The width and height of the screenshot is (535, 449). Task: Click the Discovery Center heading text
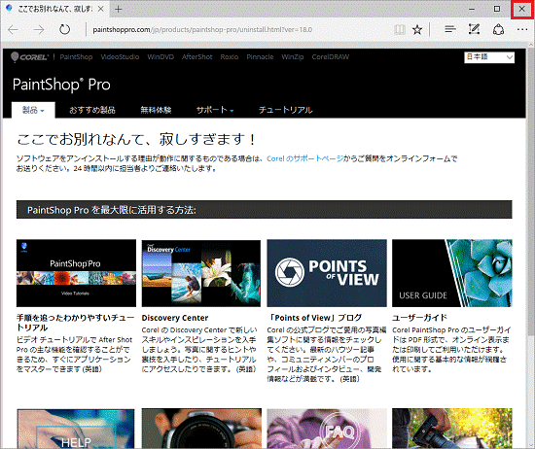pyautogui.click(x=175, y=318)
